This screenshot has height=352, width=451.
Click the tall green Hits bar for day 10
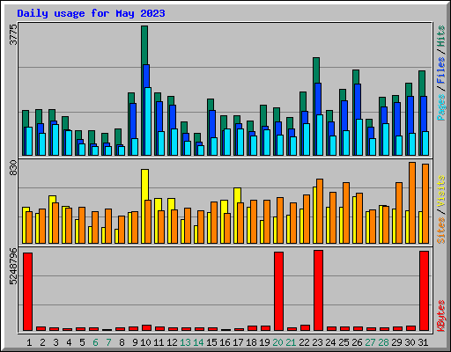(x=144, y=45)
